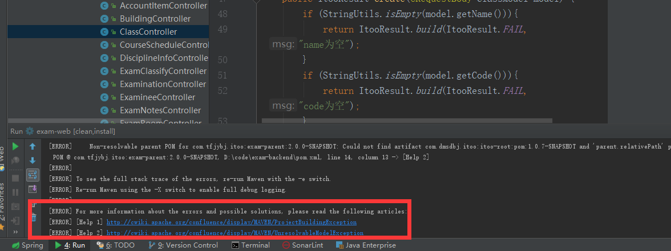Open the 6: TODO tool window
This screenshot has width=671, height=251.
click(115, 245)
